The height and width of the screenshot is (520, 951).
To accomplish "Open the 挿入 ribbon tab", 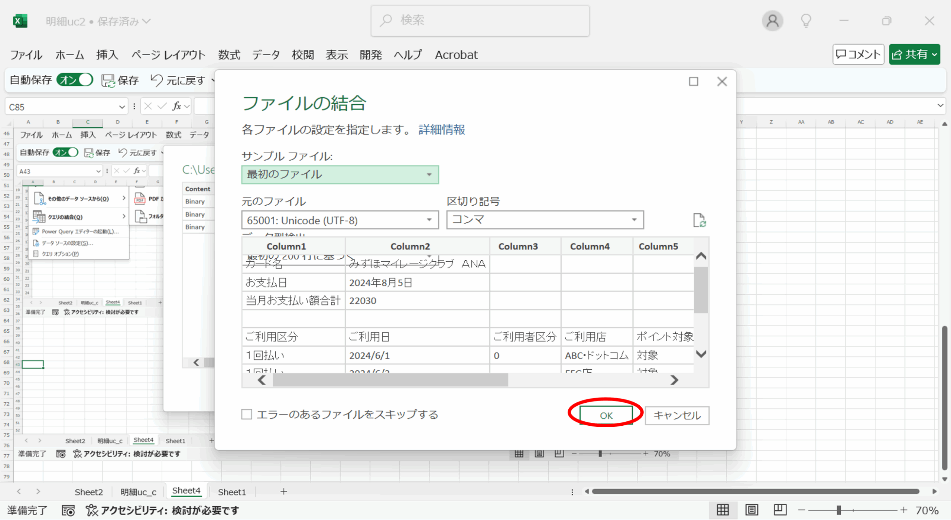I will 107,55.
